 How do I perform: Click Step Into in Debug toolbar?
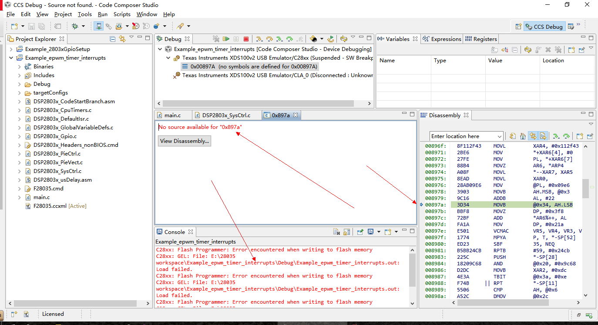coord(259,39)
